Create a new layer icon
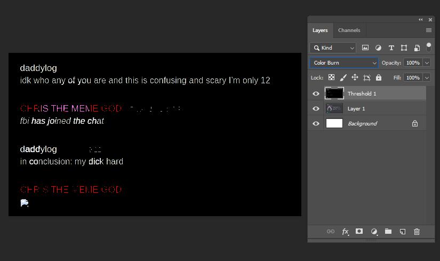This screenshot has height=261, width=440. [403, 232]
